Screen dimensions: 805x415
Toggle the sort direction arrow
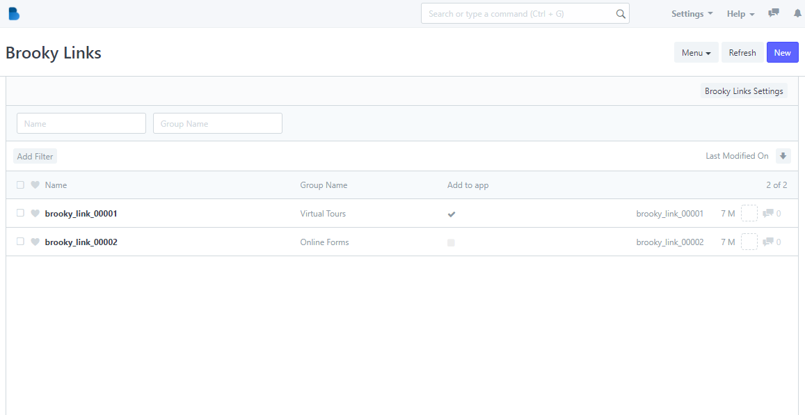[783, 156]
